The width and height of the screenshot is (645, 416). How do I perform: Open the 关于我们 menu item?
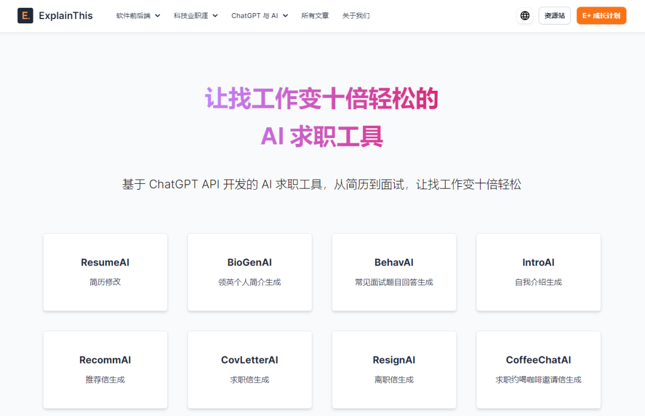[356, 16]
